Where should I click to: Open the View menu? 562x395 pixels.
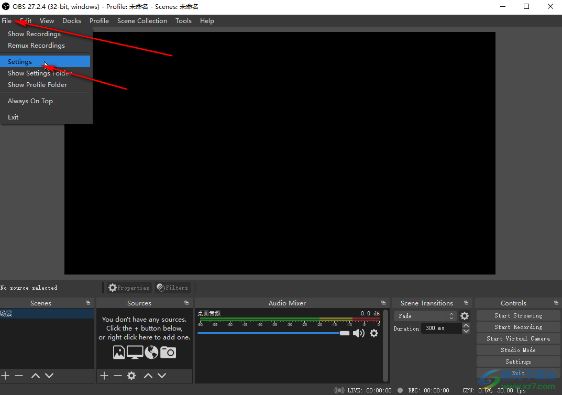point(47,21)
